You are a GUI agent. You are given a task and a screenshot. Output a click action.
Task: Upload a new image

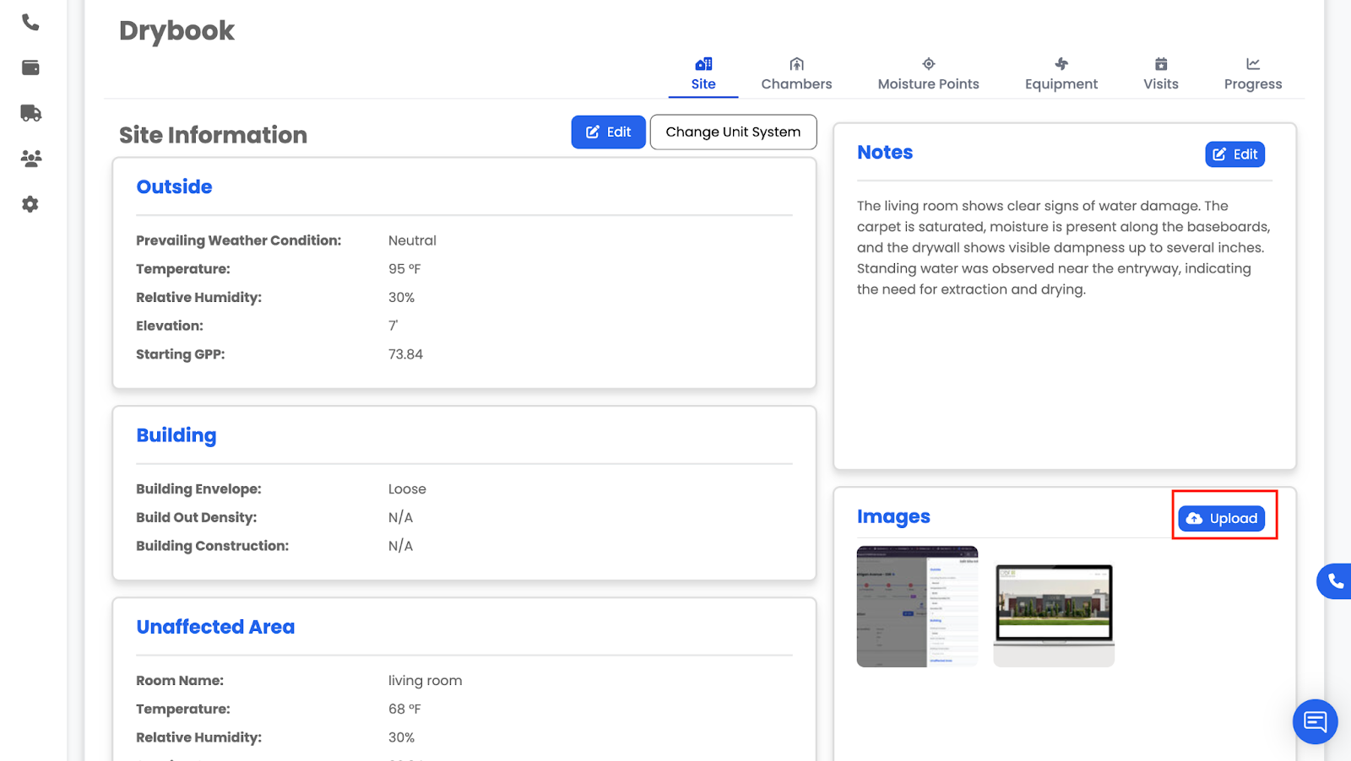point(1222,518)
